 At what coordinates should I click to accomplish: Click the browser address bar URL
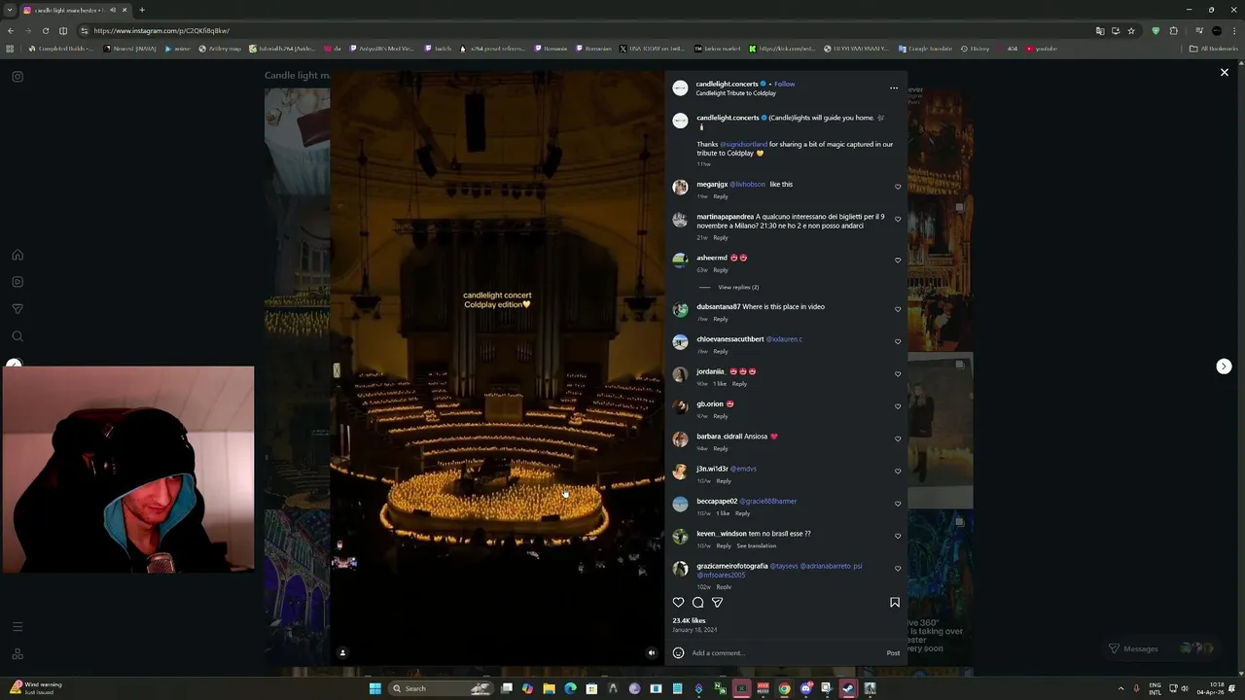click(161, 30)
